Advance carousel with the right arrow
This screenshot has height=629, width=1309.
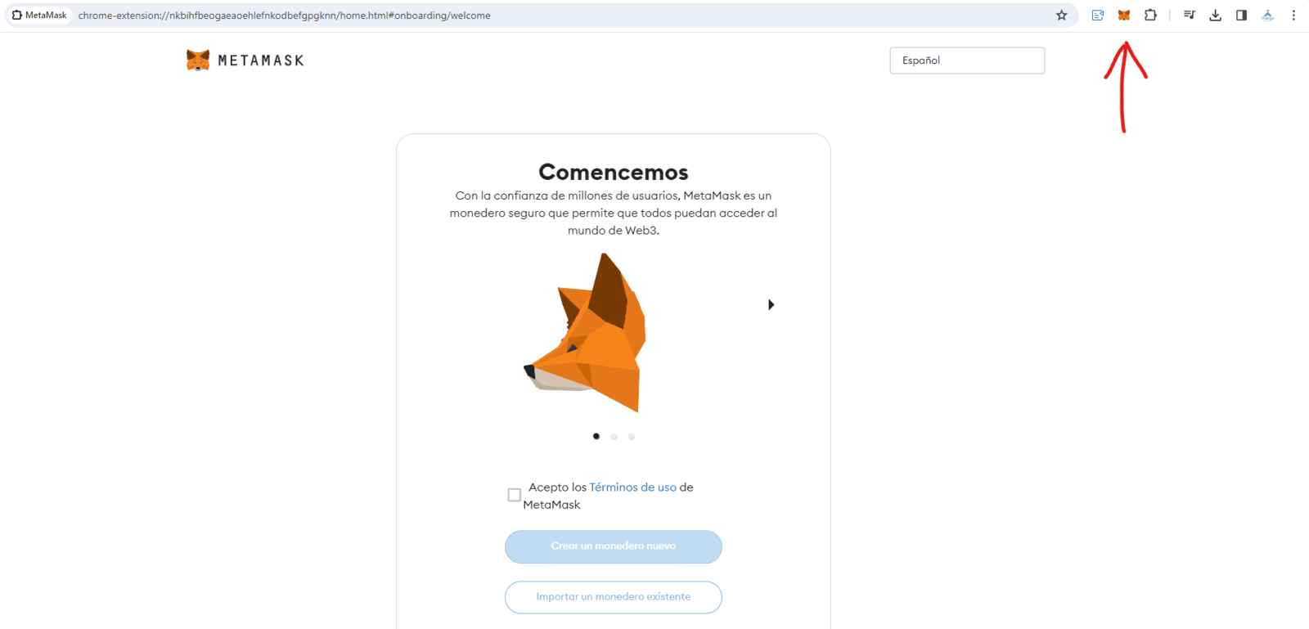point(771,304)
